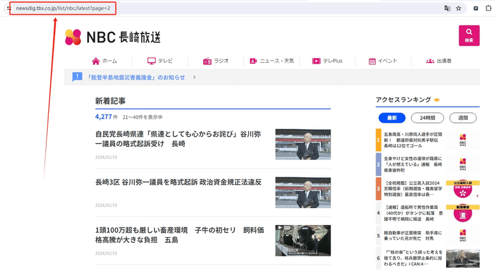
Task: Open article 長崎3区 谷川弥一議員を略式起訴
Action: (x=178, y=182)
